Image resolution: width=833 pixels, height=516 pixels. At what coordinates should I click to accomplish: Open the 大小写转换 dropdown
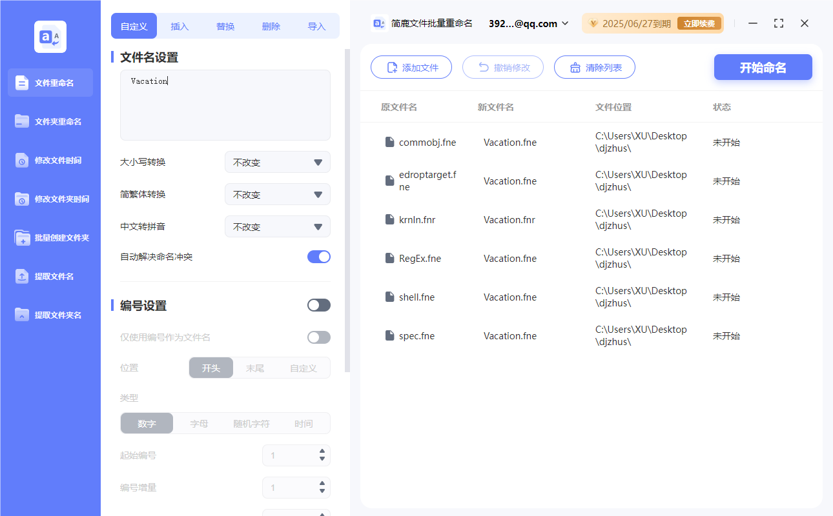click(x=277, y=162)
